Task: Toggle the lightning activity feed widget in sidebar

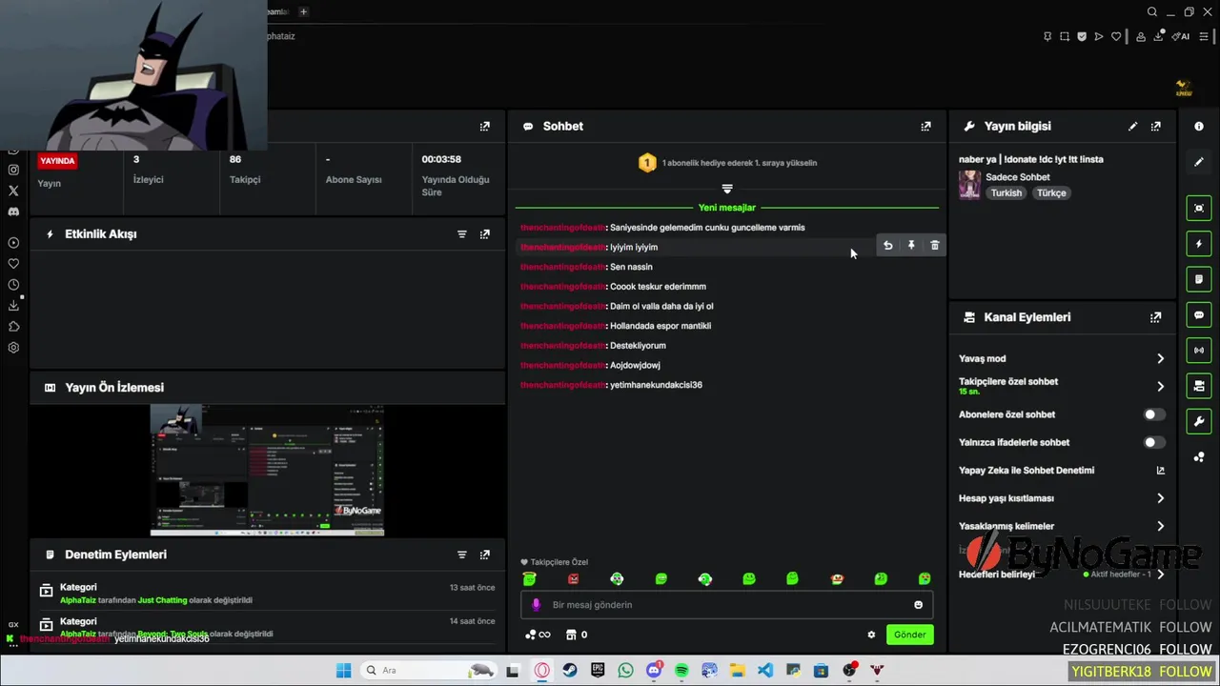Action: tap(1199, 244)
